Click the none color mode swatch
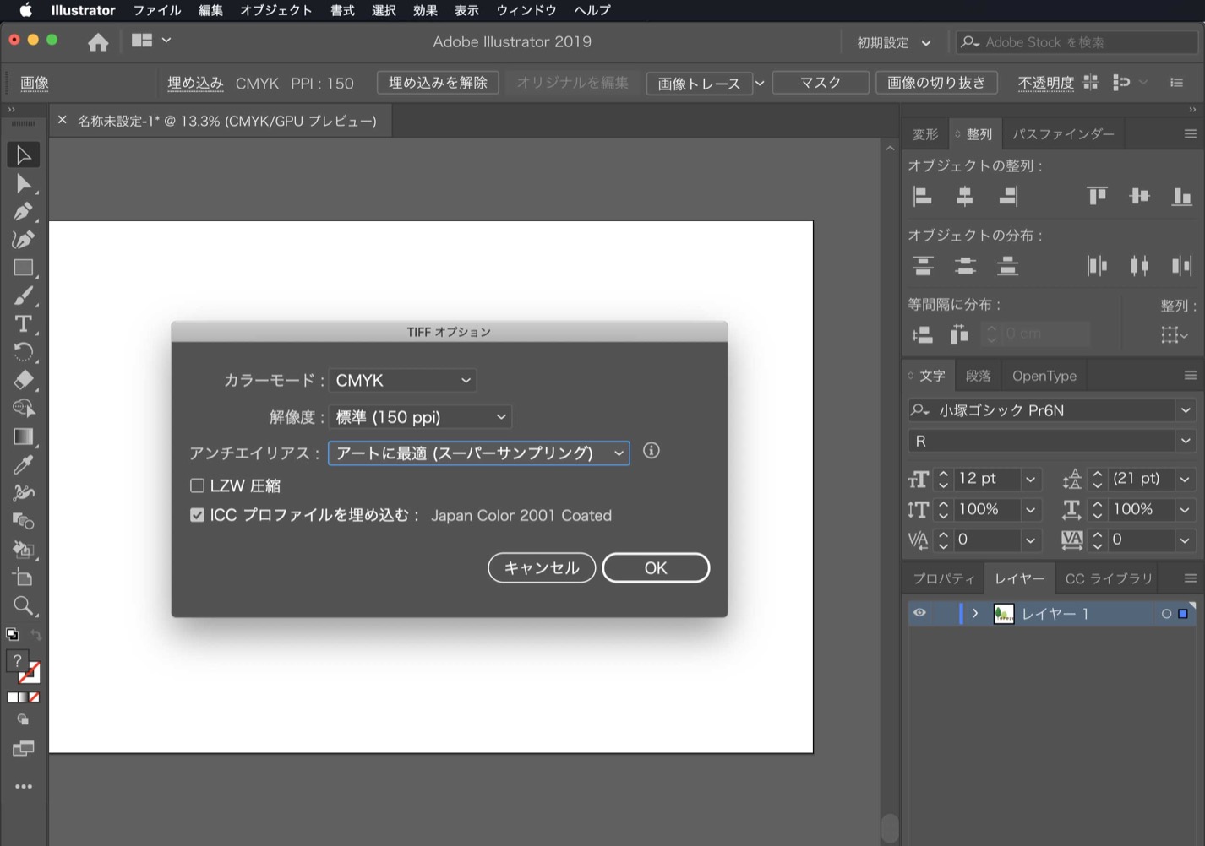The image size is (1205, 846). coord(34,697)
